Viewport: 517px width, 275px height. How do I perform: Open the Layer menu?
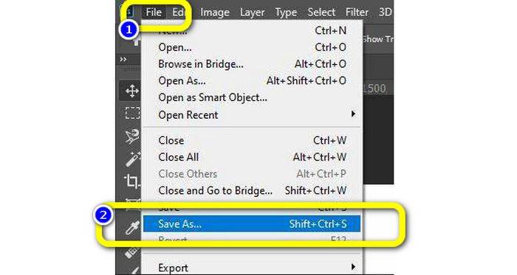(252, 13)
